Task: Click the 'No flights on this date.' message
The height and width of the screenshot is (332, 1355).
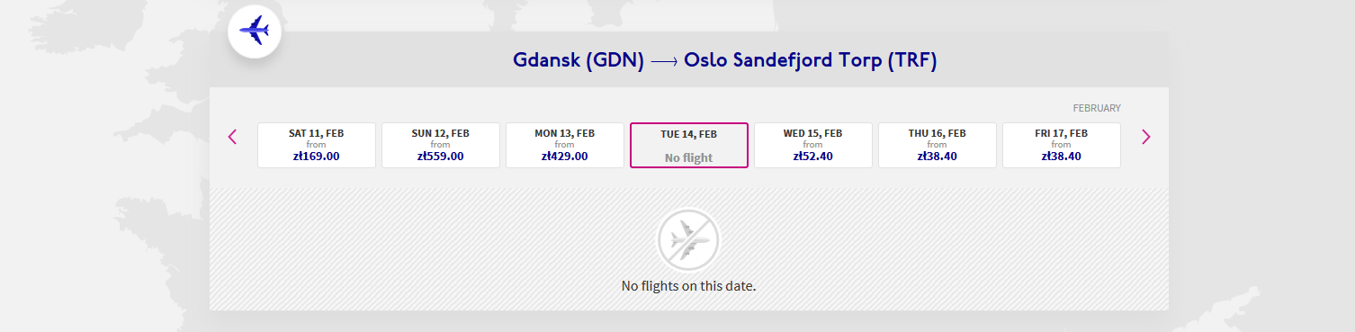Action: [689, 286]
